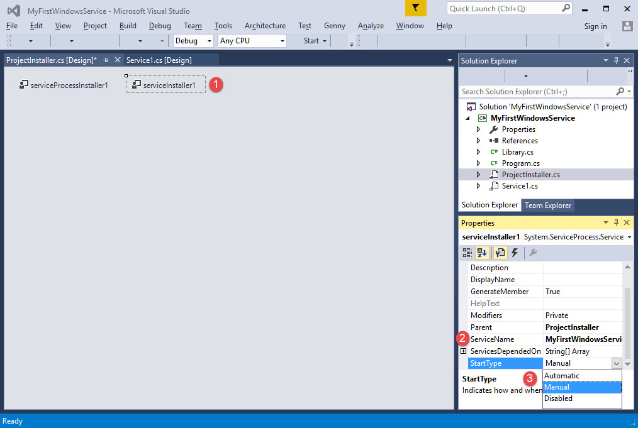Open the Architecture menu
Viewport: 638px width, 428px height.
point(265,26)
